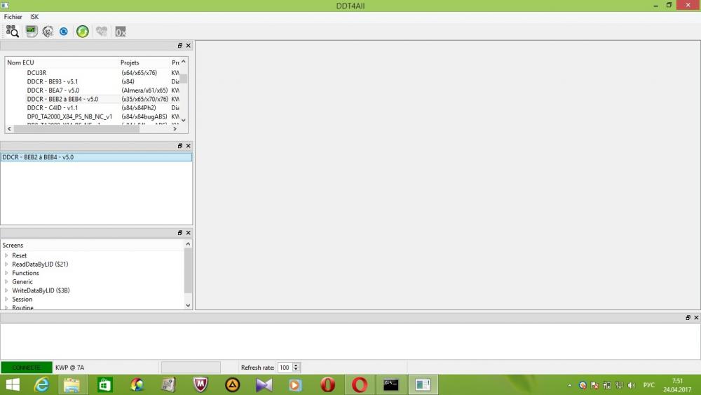Click the blue refresh circle icon
The height and width of the screenshot is (395, 701).
point(64,32)
